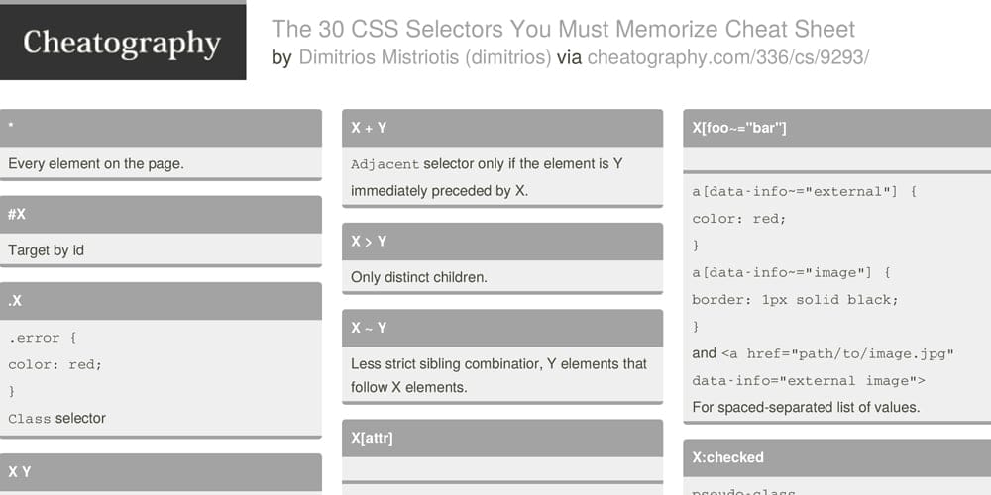
Task: Click the .X section header
Action: (x=161, y=301)
